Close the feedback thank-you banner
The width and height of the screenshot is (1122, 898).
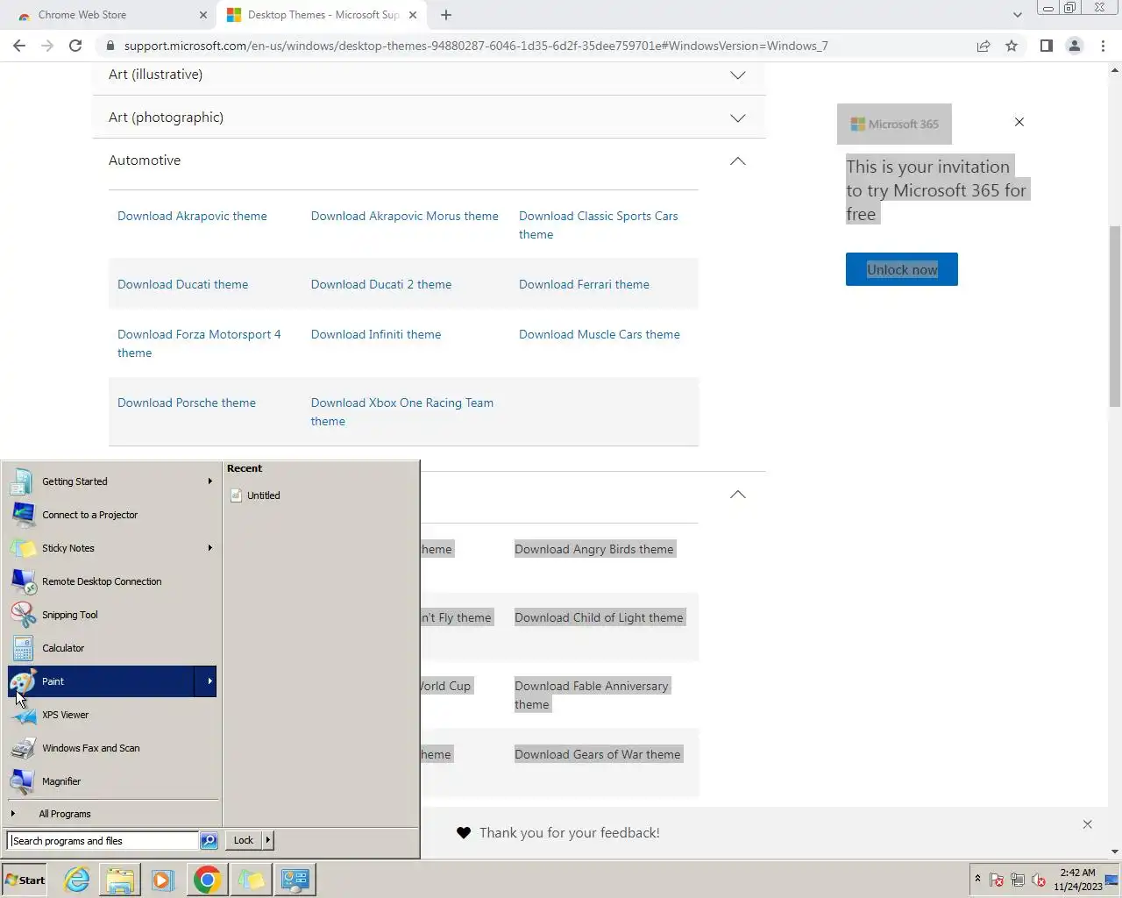[x=1088, y=824]
